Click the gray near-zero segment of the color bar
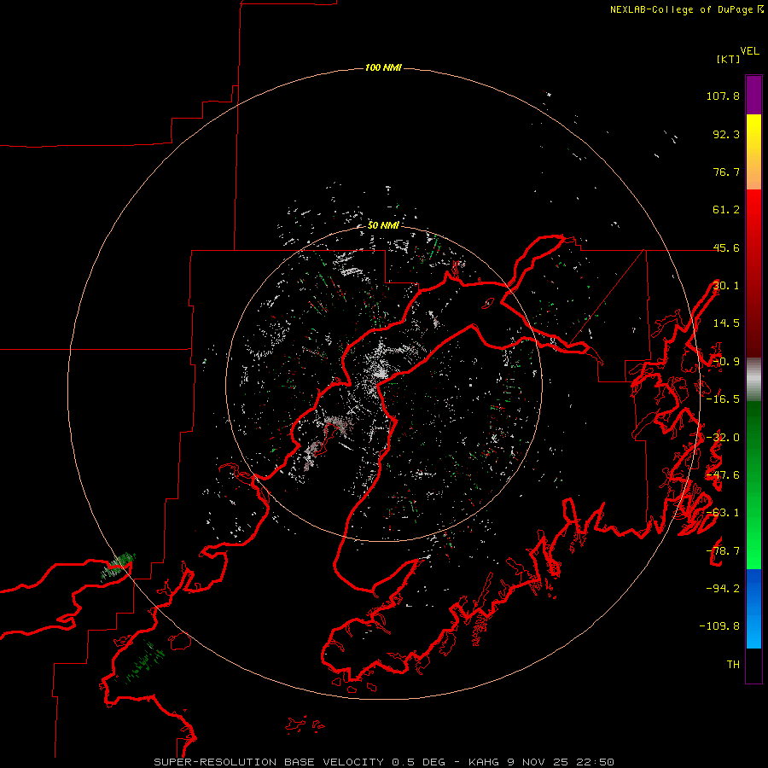 coord(753,380)
